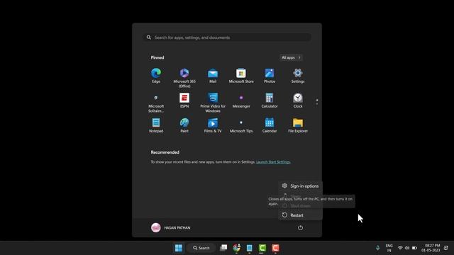Viewport: 454px width, 255px height.
Task: Open the Calculator app
Action: click(270, 101)
